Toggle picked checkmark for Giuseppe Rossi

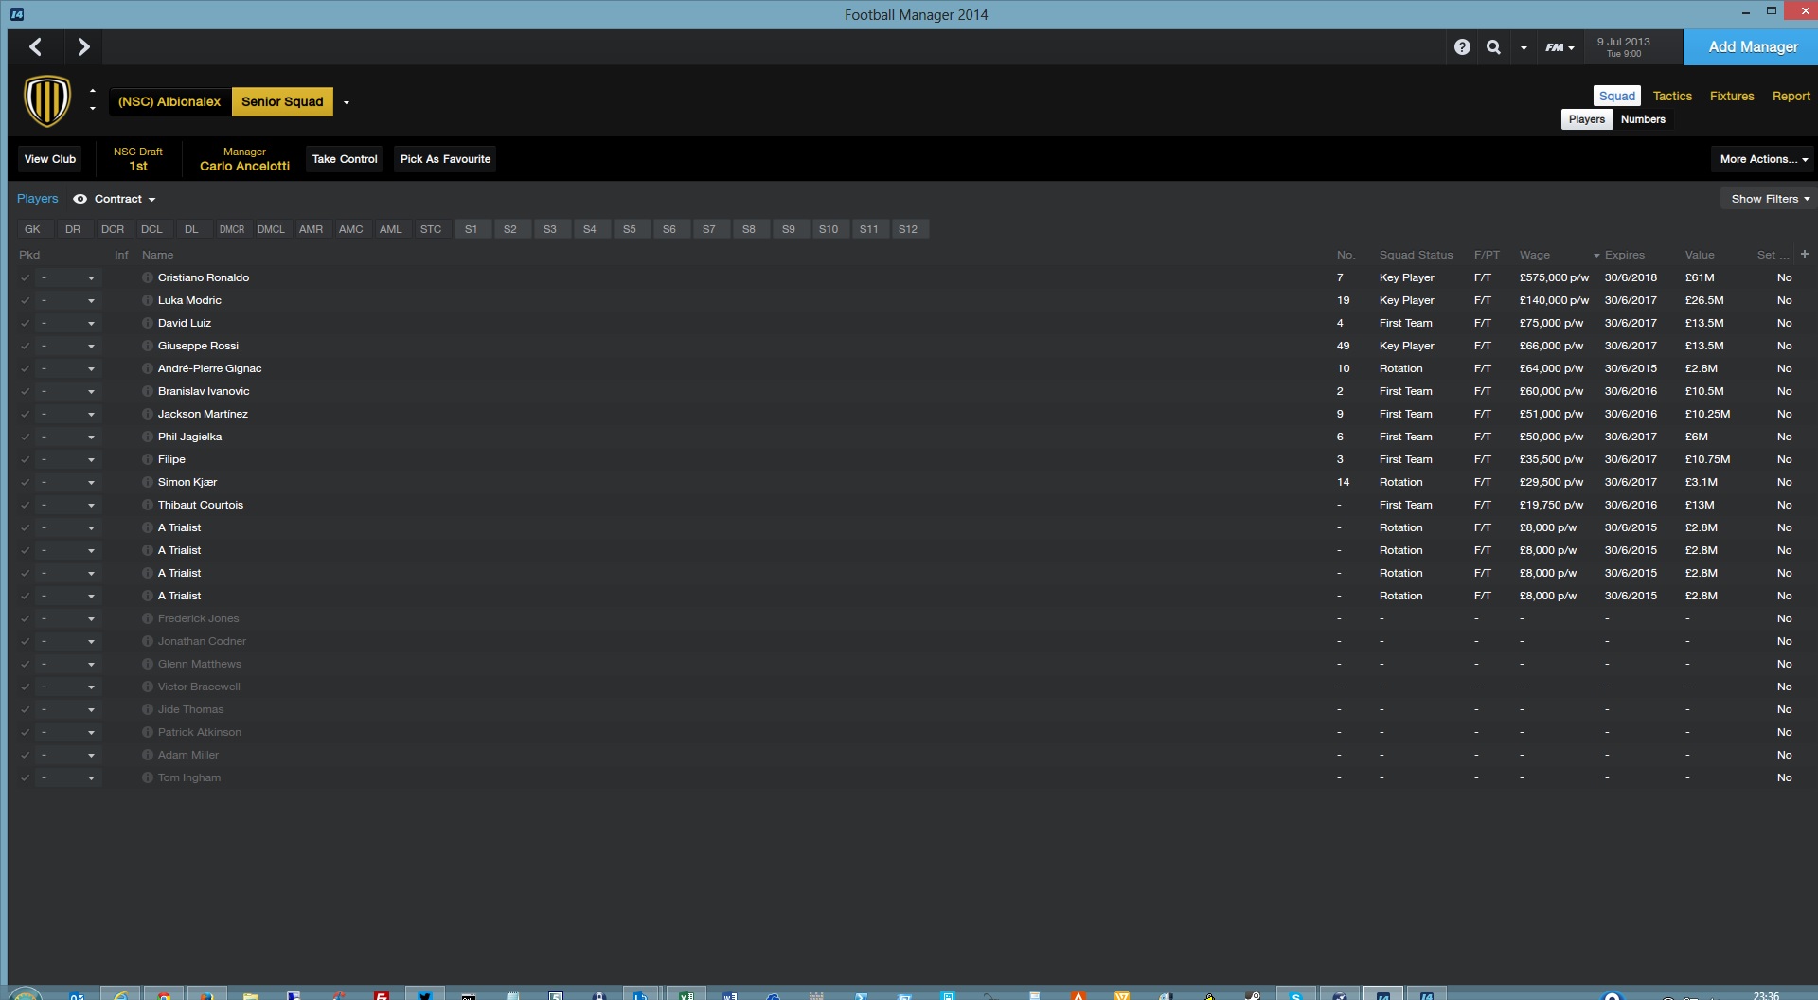pyautogui.click(x=26, y=346)
